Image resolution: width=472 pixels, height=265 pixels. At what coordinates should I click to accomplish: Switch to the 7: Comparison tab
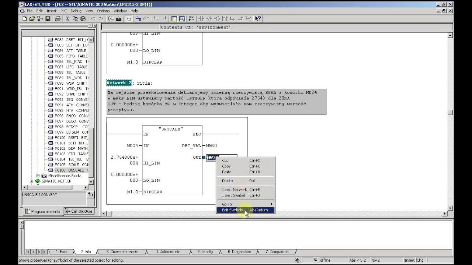pyautogui.click(x=277, y=252)
